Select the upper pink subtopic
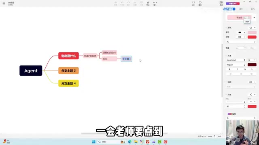This screenshot has width=259, height=145. tap(109, 53)
